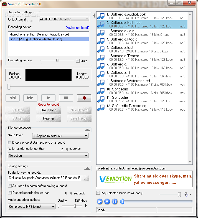Click the Cut Tail button
This screenshot has width=198, height=218.
[18, 118]
